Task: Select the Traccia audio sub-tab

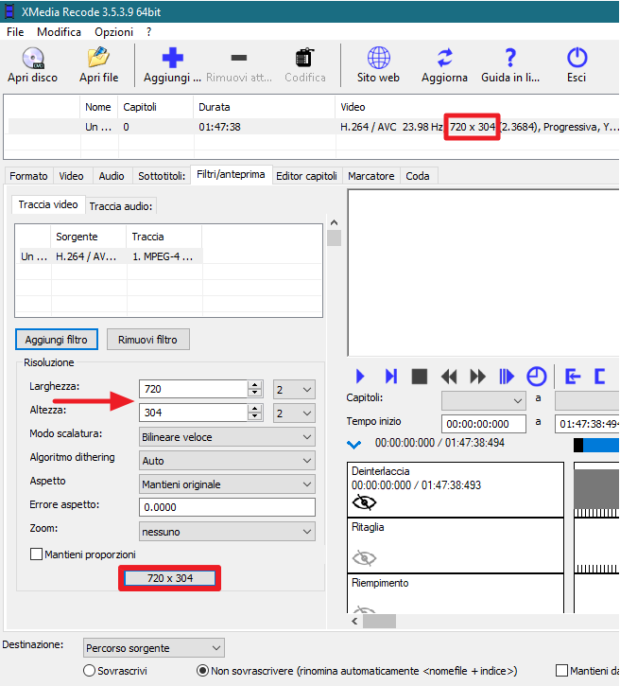Action: (121, 206)
